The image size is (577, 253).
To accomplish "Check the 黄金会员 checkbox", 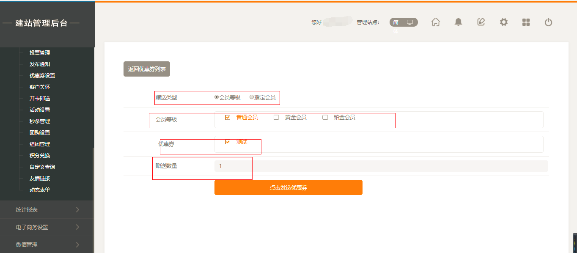I will point(276,118).
